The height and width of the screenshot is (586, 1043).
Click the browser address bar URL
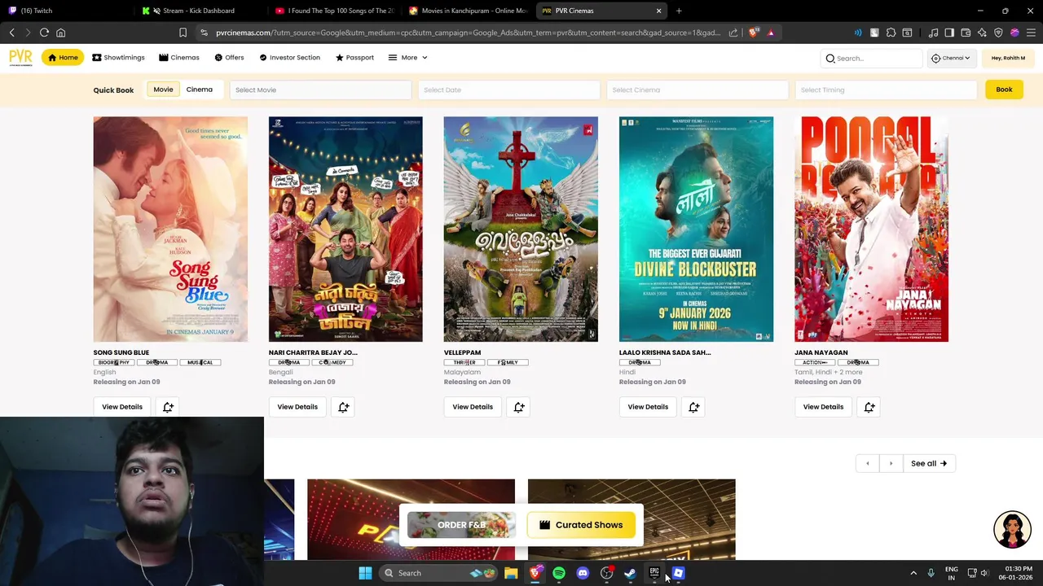(x=468, y=33)
